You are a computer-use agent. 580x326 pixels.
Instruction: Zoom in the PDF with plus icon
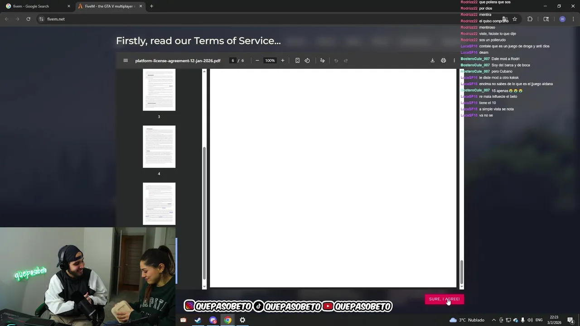283,61
